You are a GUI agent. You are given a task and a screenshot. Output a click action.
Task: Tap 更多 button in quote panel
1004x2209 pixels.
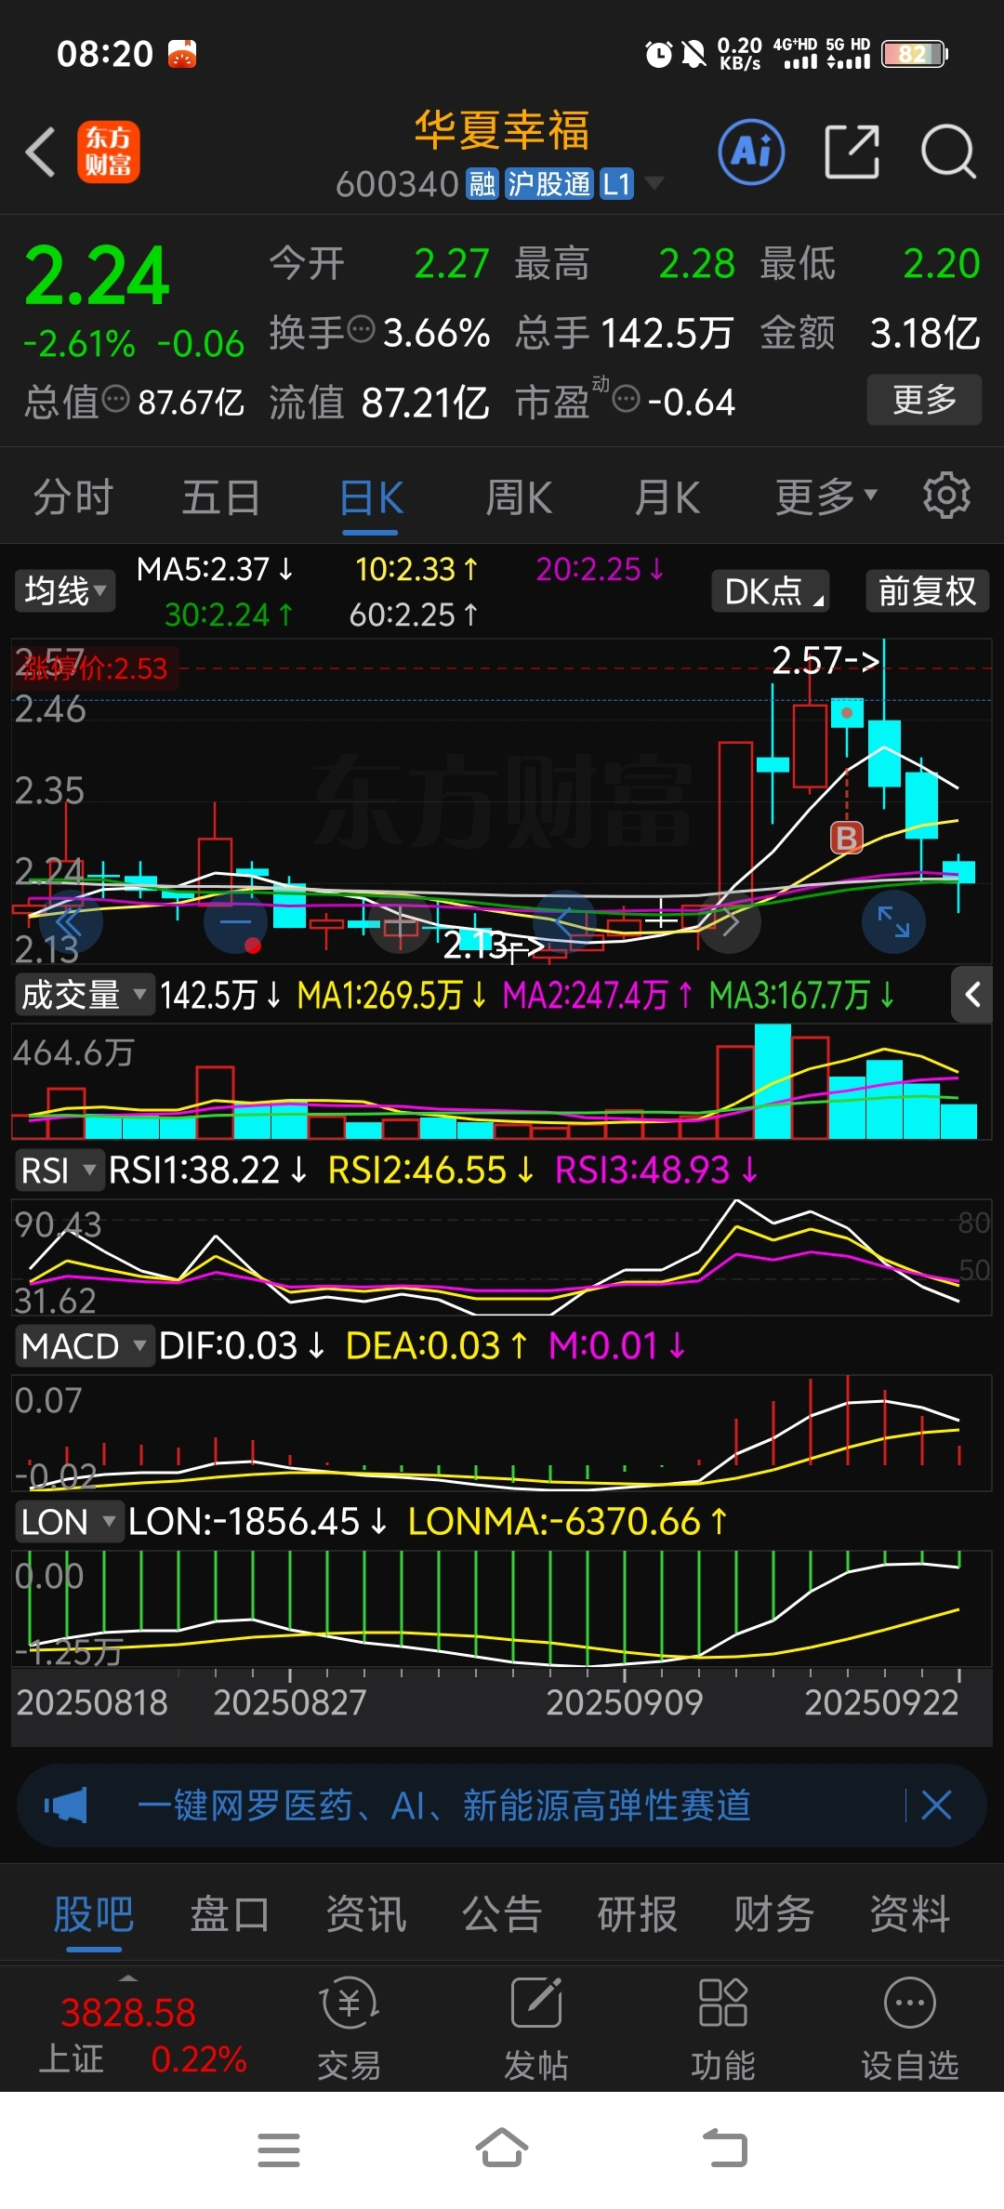(924, 400)
